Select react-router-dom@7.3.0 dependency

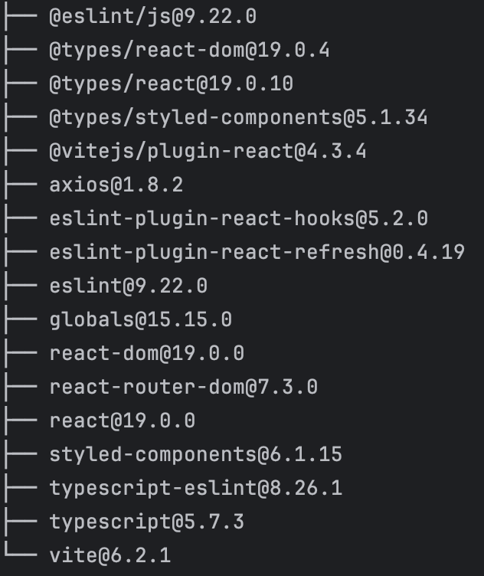click(x=184, y=387)
